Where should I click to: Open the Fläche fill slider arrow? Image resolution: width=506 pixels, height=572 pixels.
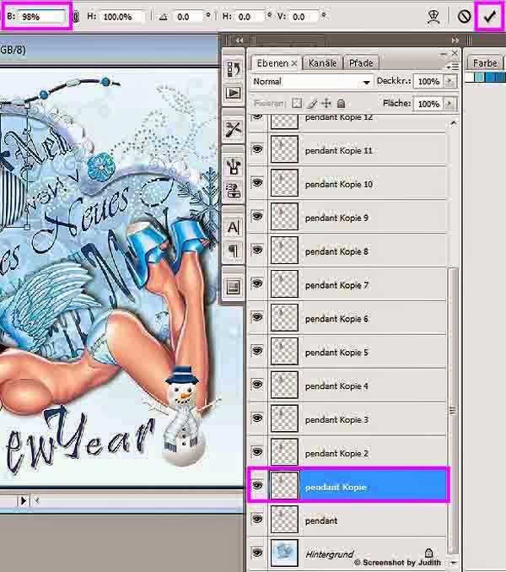pos(449,104)
